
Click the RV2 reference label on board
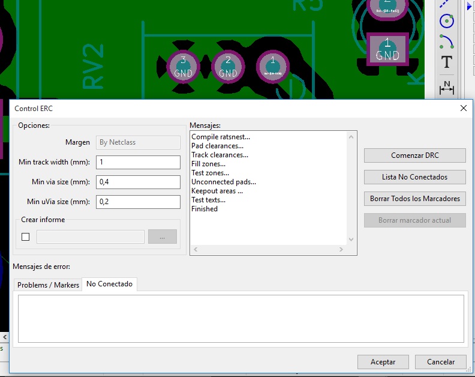click(x=93, y=66)
